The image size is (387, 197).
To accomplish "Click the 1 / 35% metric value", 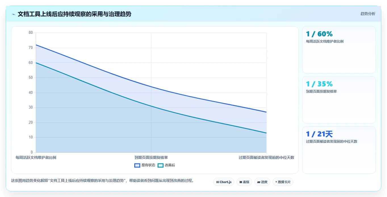I will point(319,84).
